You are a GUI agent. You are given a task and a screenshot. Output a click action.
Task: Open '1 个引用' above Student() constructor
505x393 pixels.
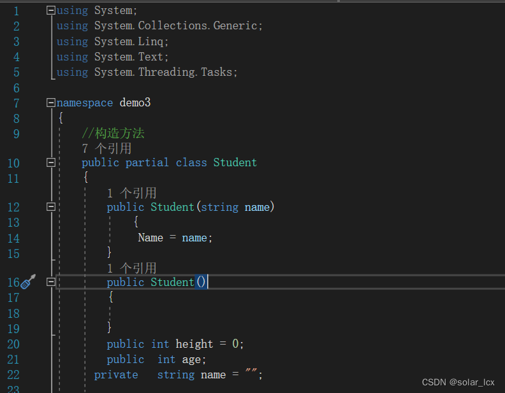tap(132, 268)
